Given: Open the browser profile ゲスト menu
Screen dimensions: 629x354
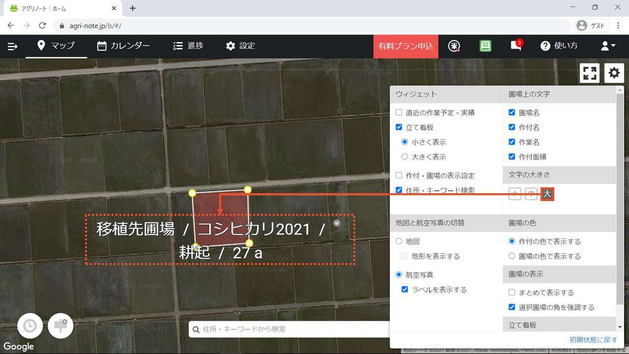Looking at the screenshot, I should coord(592,26).
